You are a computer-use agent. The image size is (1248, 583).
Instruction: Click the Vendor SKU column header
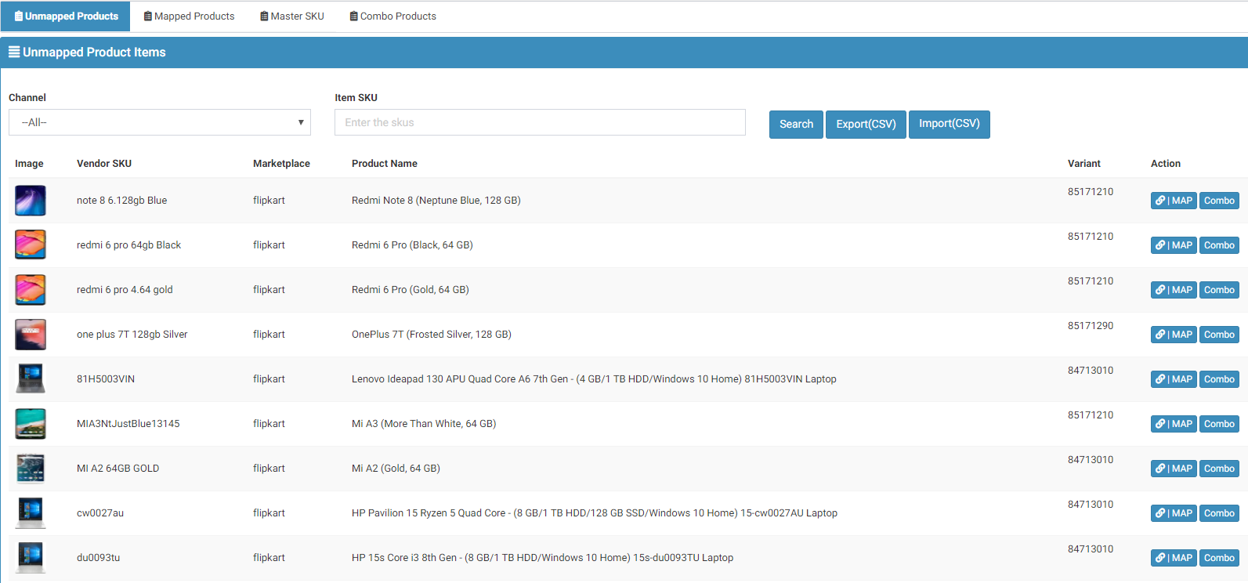[x=104, y=164]
